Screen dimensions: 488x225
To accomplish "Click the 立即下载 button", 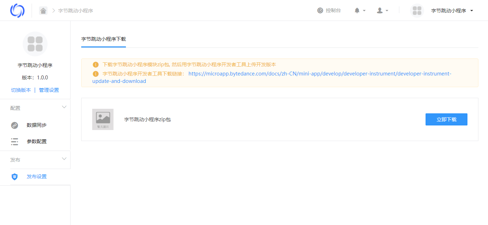I will point(447,119).
